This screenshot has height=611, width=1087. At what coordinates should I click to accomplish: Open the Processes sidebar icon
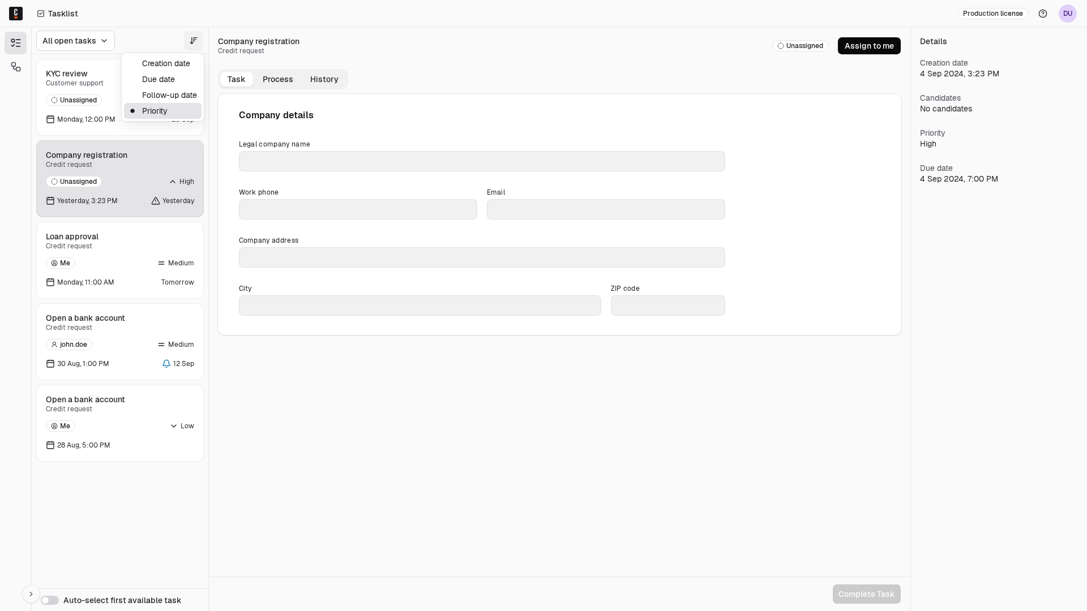click(x=16, y=67)
